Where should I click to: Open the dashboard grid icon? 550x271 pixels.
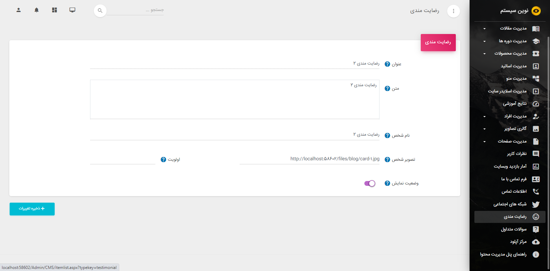click(54, 10)
